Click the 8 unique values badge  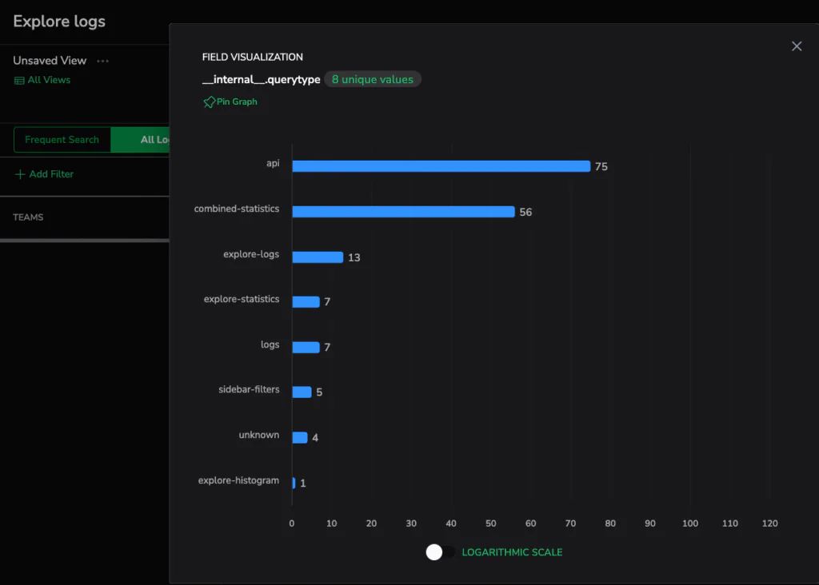tap(373, 79)
